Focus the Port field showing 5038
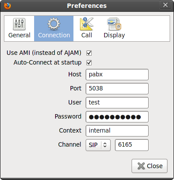The image size is (174, 180). click(117, 89)
